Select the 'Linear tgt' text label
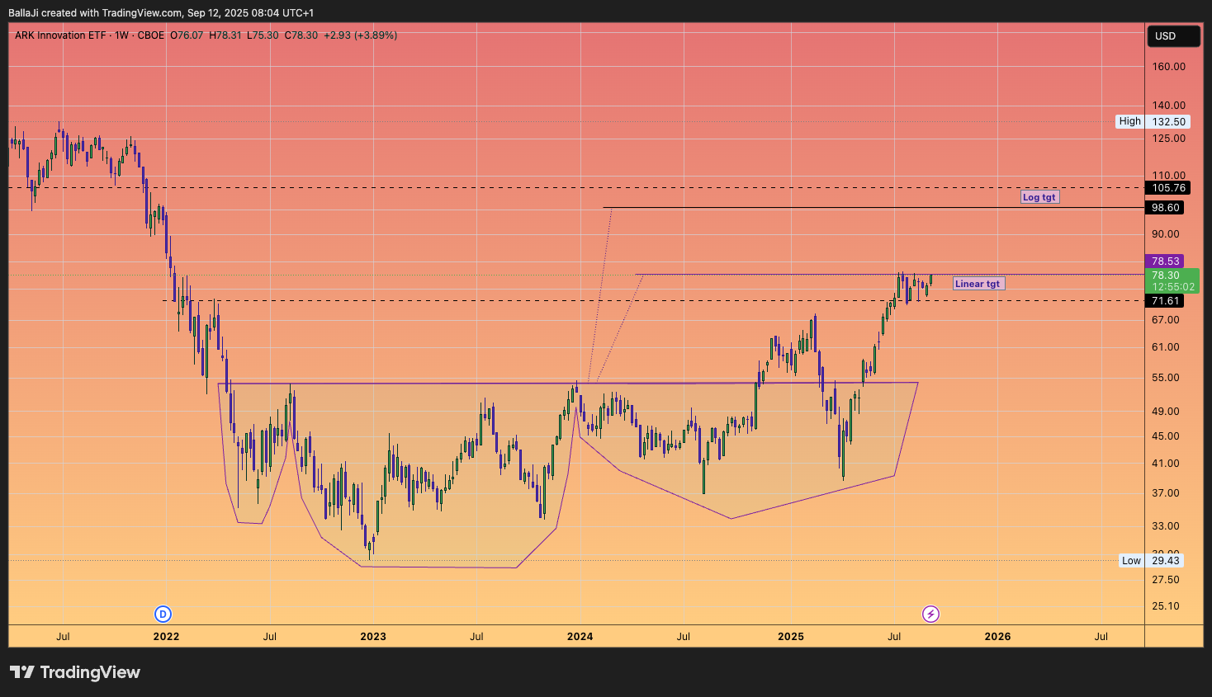 point(978,284)
